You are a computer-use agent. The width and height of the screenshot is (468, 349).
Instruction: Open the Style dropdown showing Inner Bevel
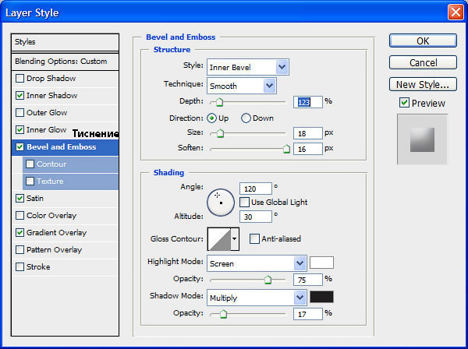pos(248,67)
